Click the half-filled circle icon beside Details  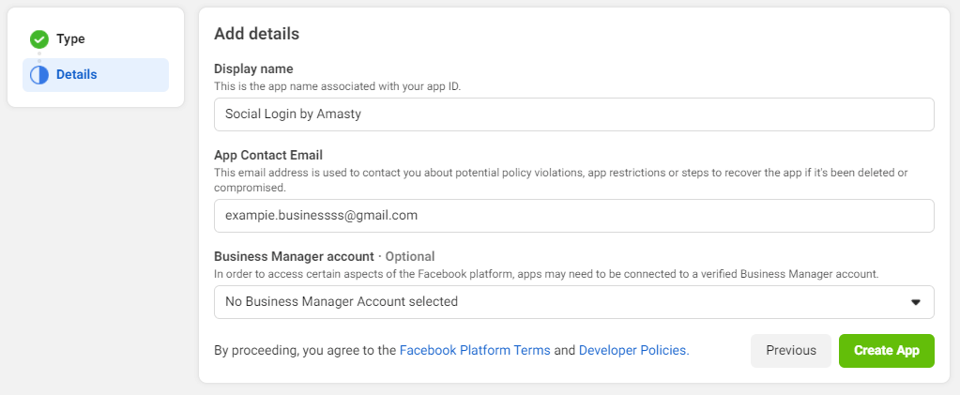click(39, 75)
